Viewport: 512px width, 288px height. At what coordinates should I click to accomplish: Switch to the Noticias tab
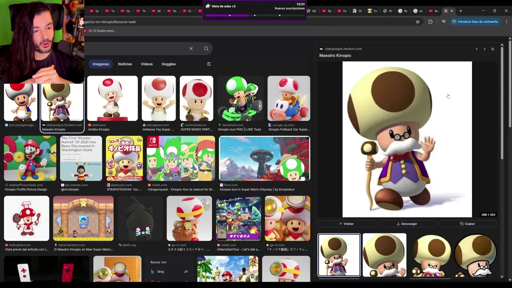click(125, 64)
